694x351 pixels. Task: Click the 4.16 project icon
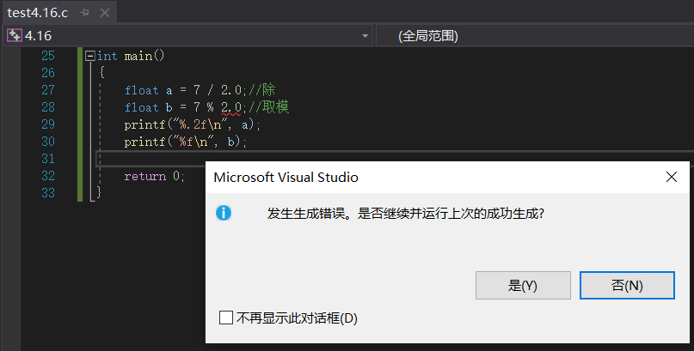tap(15, 35)
